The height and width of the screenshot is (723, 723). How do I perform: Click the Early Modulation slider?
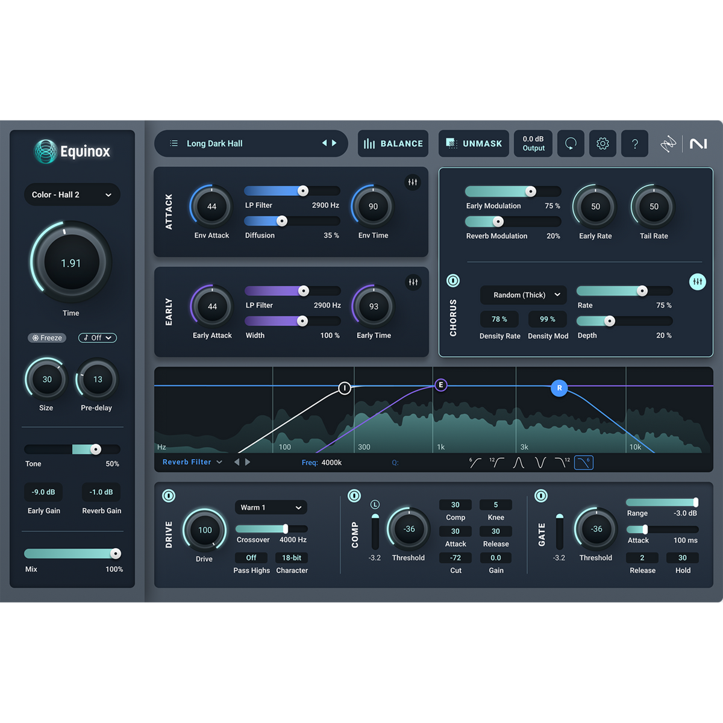pyautogui.click(x=513, y=192)
